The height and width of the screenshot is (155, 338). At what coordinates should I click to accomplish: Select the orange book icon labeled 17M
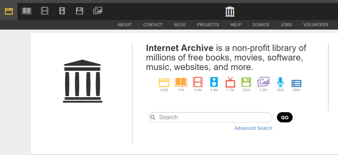point(181,82)
